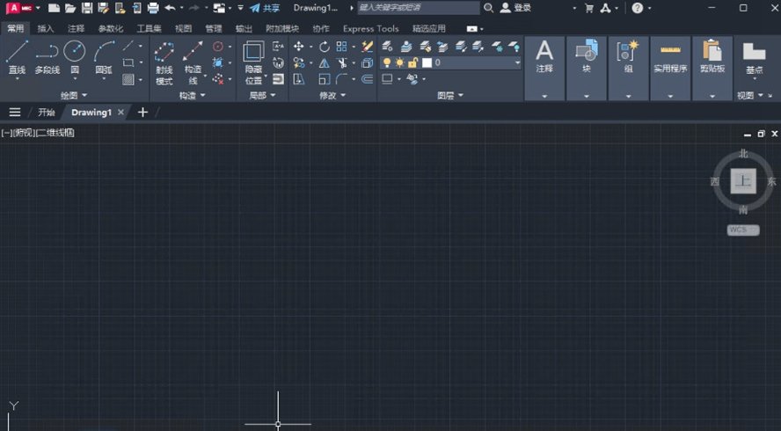This screenshot has height=431, width=781.
Task: Toggle layer on/off lightbulb
Action: pos(386,62)
